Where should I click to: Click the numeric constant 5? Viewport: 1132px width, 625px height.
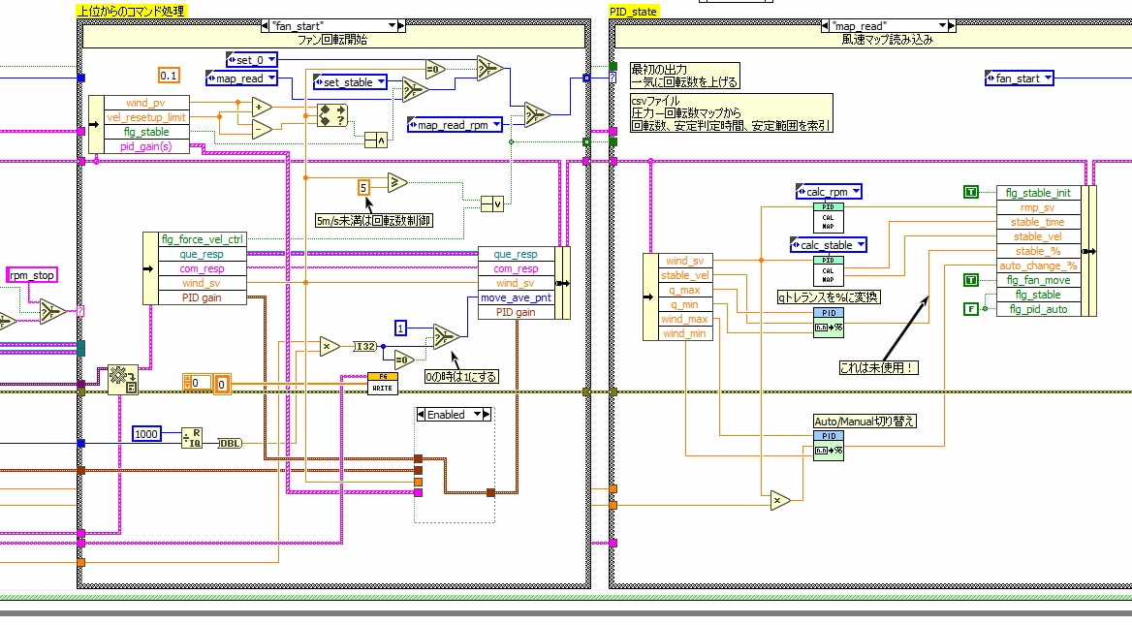[363, 188]
